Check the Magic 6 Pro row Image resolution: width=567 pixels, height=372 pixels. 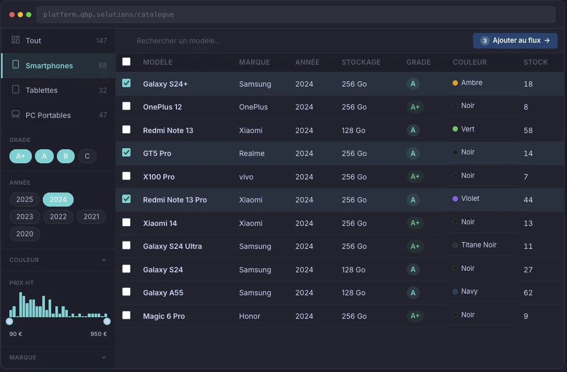click(x=126, y=315)
